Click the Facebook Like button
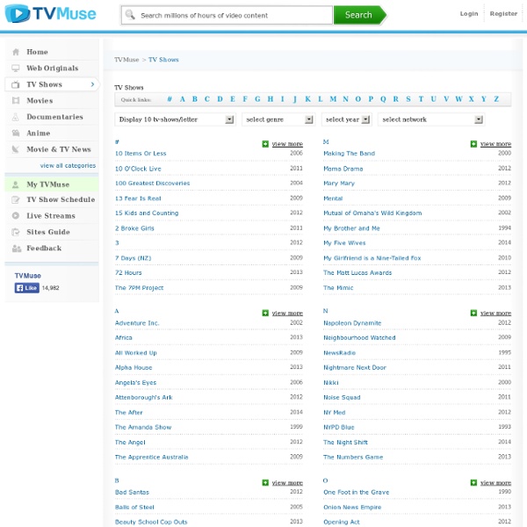 click(x=26, y=287)
